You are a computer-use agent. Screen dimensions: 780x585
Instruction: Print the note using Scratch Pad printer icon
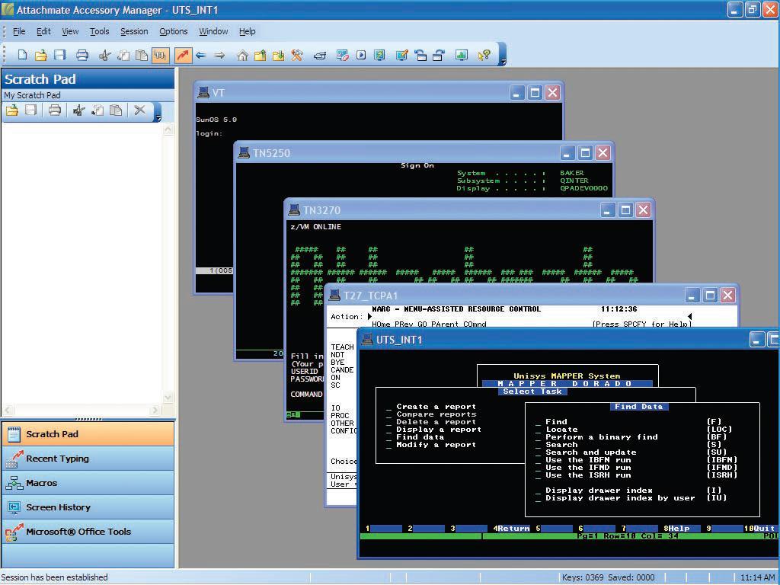pos(53,110)
